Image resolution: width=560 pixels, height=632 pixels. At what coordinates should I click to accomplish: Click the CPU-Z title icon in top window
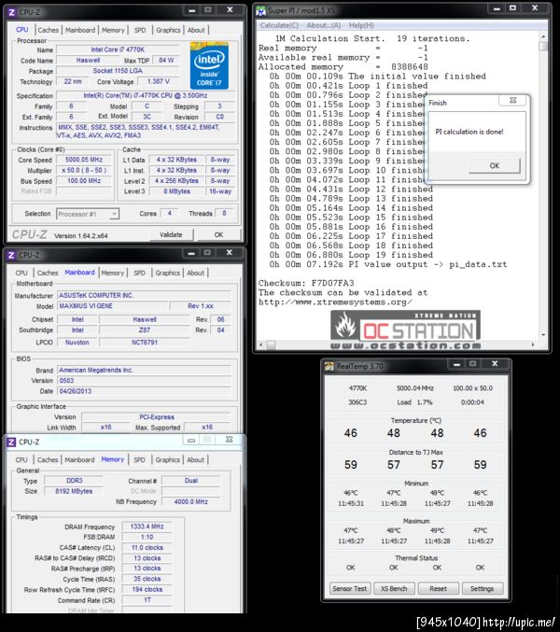pos(12,12)
